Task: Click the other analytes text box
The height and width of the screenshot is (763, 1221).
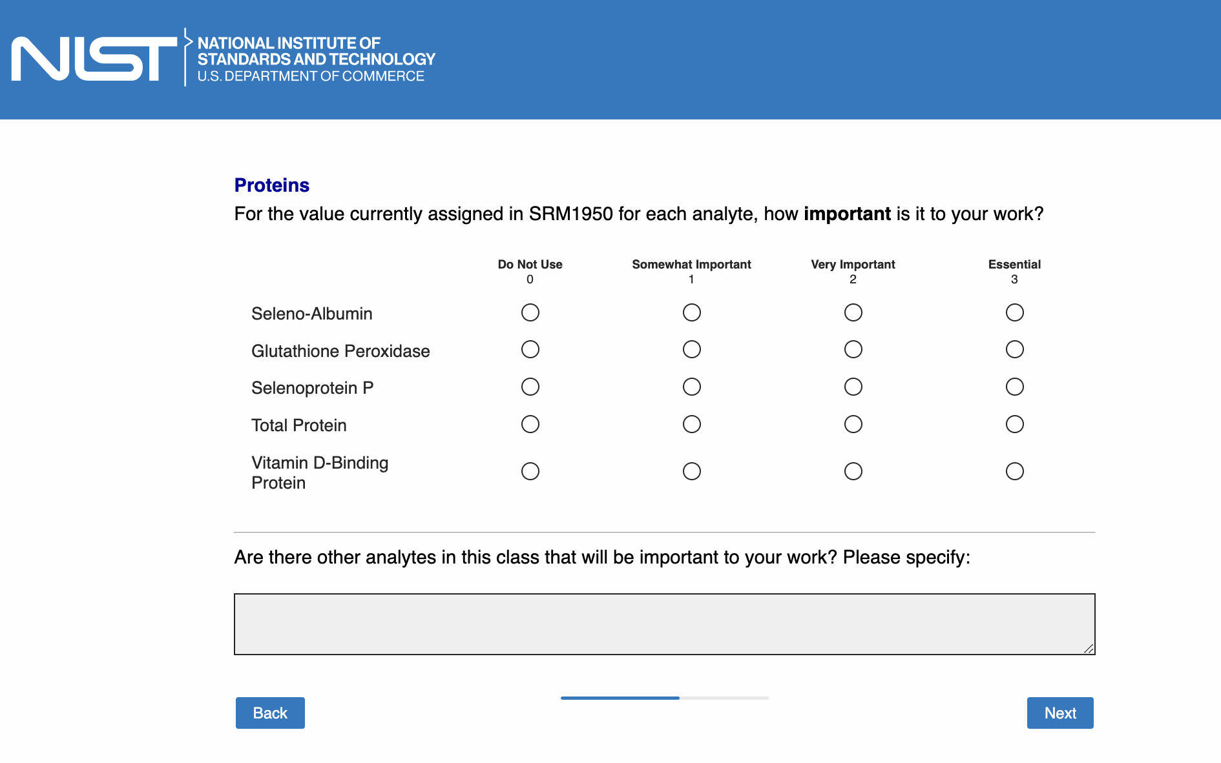Action: 664,624
